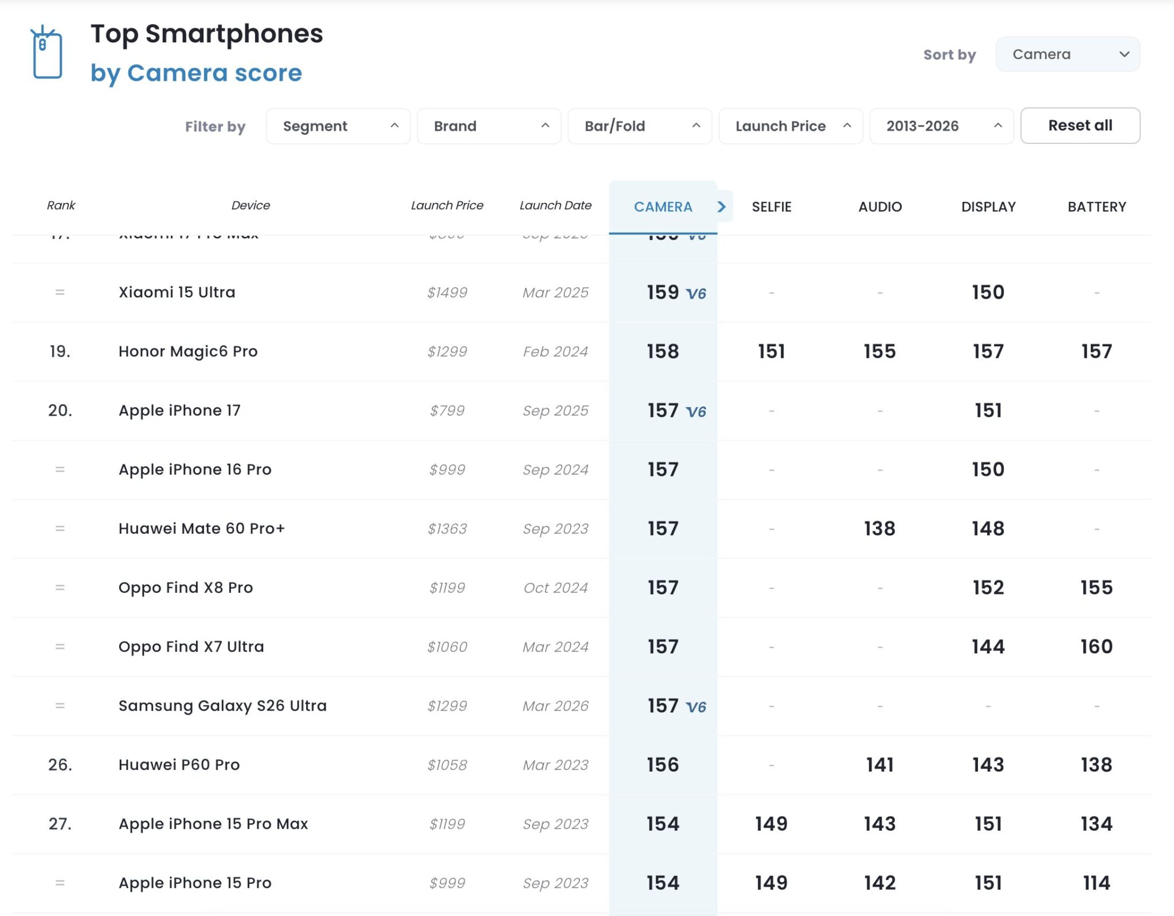
Task: Open the Huawei Mate 60 Pro+ device
Action: [x=201, y=529]
